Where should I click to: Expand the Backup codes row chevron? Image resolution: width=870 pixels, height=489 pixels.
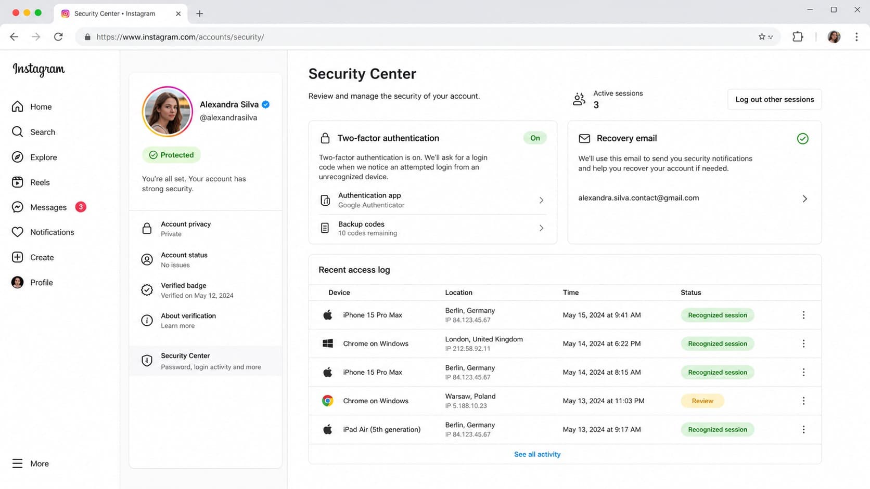tap(541, 228)
